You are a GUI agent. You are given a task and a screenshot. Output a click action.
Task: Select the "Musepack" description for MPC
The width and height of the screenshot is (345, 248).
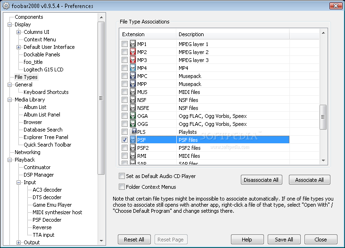[190, 76]
